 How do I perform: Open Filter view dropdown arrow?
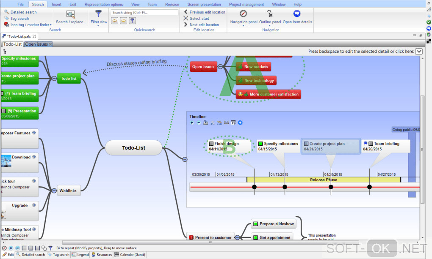click(98, 26)
